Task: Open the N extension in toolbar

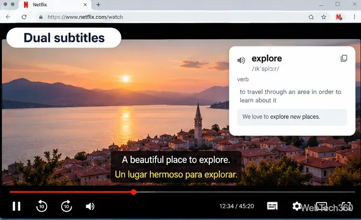Action: pyautogui.click(x=338, y=17)
